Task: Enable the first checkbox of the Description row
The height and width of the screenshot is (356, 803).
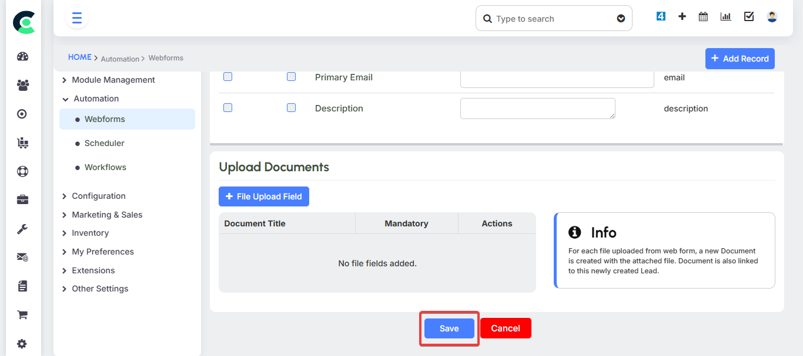Action: point(227,107)
